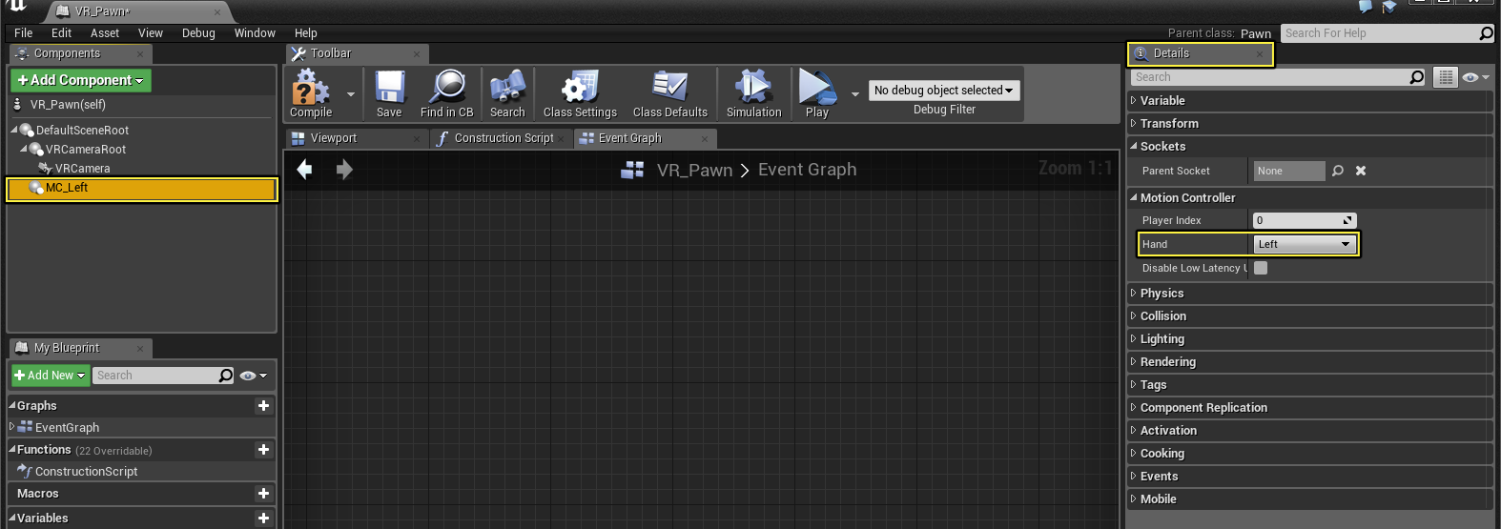
Task: Open Class Settings gear icon
Action: pyautogui.click(x=580, y=93)
